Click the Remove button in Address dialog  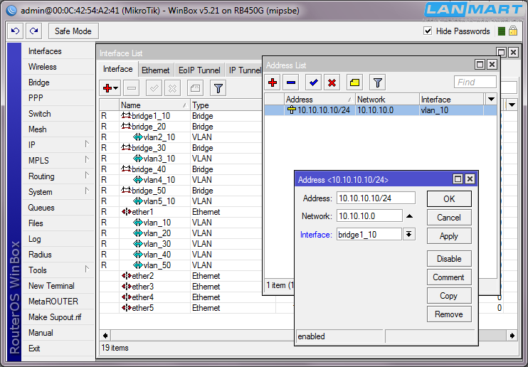(x=449, y=314)
